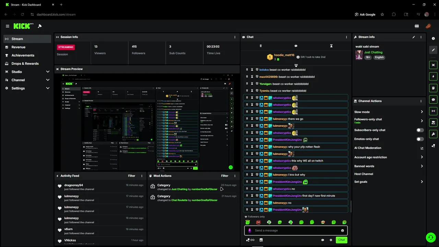Click the Chat send button
Screen dimensions: 439x247
coord(342,240)
